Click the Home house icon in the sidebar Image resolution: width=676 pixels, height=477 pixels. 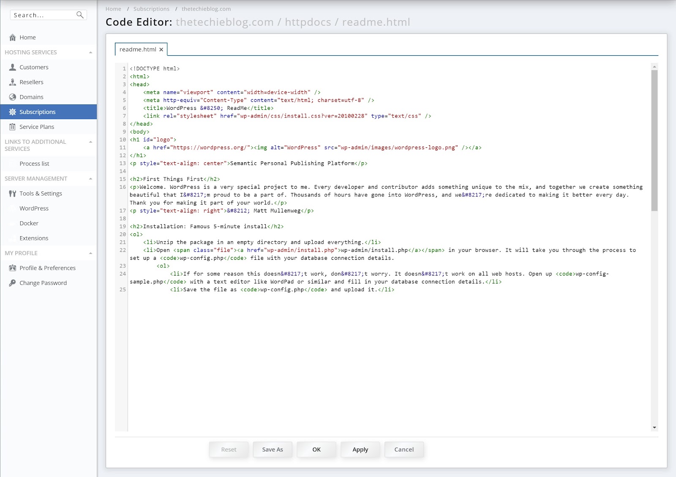[13, 37]
